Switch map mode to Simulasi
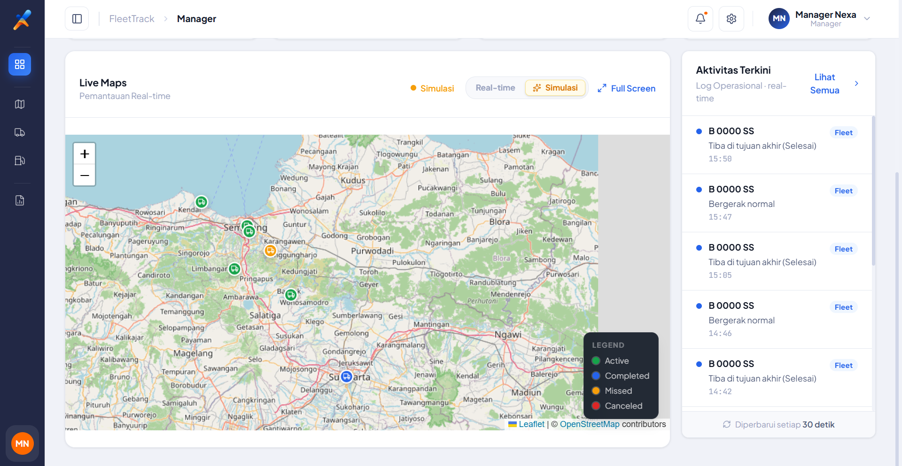 pyautogui.click(x=555, y=88)
